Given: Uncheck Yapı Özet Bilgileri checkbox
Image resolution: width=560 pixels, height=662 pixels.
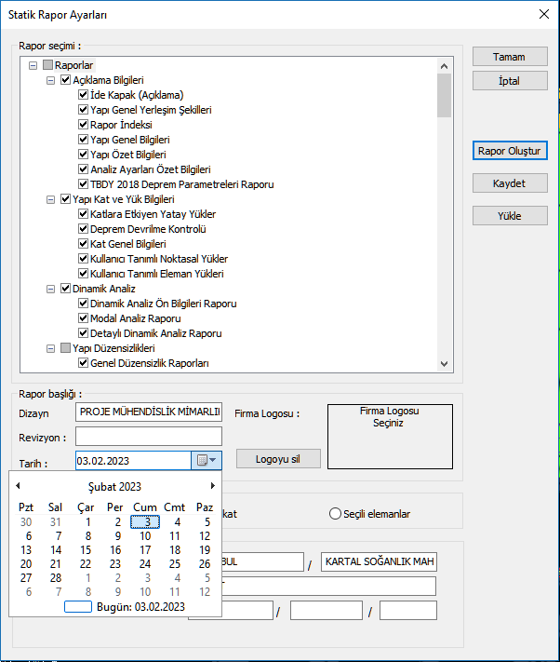Looking at the screenshot, I should [83, 155].
